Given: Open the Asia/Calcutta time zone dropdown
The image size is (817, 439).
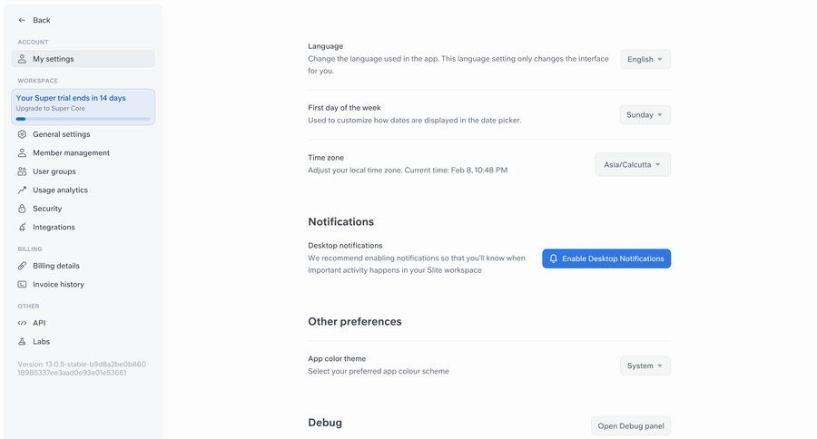Looking at the screenshot, I should 633,165.
